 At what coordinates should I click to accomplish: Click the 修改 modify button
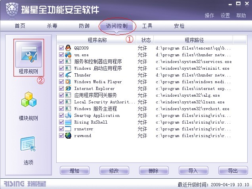(x=114, y=171)
